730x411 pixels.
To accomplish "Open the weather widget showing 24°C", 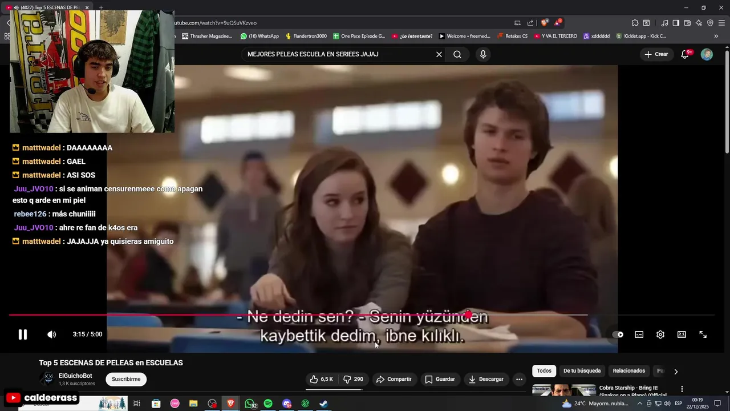I will [x=595, y=404].
